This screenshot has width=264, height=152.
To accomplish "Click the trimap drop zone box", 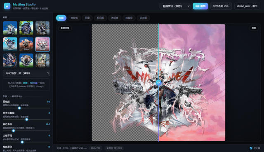I will (26, 84).
